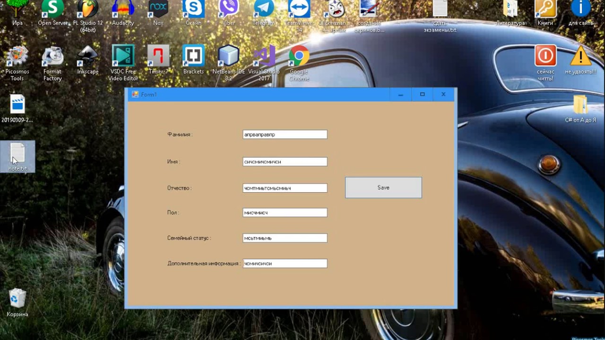
Task: Click the Пол : label
Action: coord(173,212)
